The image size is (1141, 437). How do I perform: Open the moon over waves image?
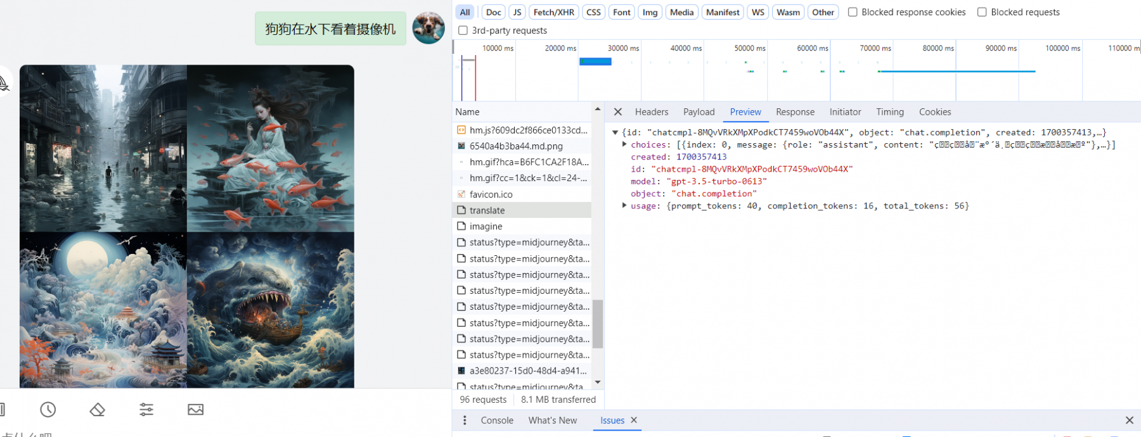pyautogui.click(x=103, y=310)
